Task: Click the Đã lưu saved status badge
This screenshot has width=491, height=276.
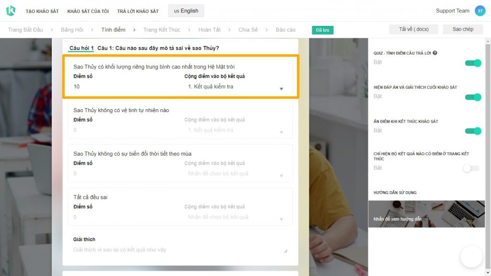Action: (322, 29)
